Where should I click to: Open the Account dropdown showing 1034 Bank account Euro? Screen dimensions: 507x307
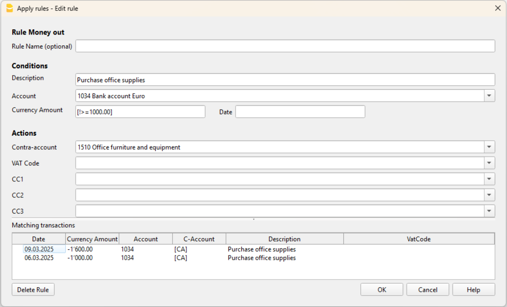(490, 95)
